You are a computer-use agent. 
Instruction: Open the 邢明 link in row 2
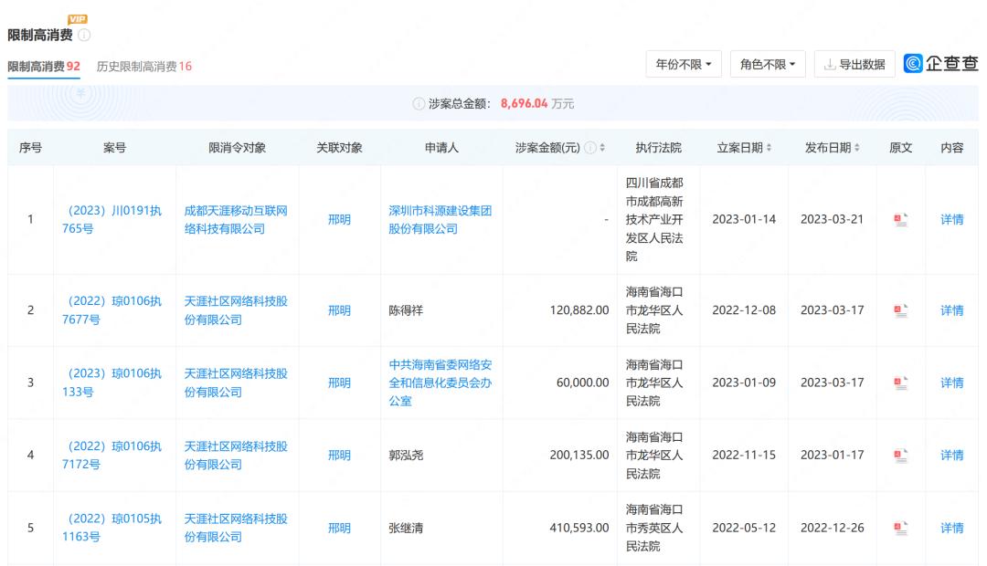[x=339, y=309]
